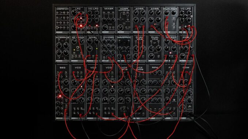Click the DUAL VCA title beside PHASER
The image size is (248, 139).
(155, 39)
